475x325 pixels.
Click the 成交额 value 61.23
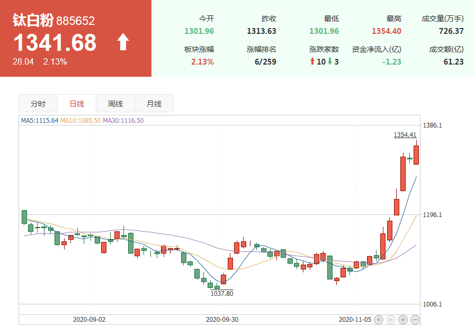point(453,62)
